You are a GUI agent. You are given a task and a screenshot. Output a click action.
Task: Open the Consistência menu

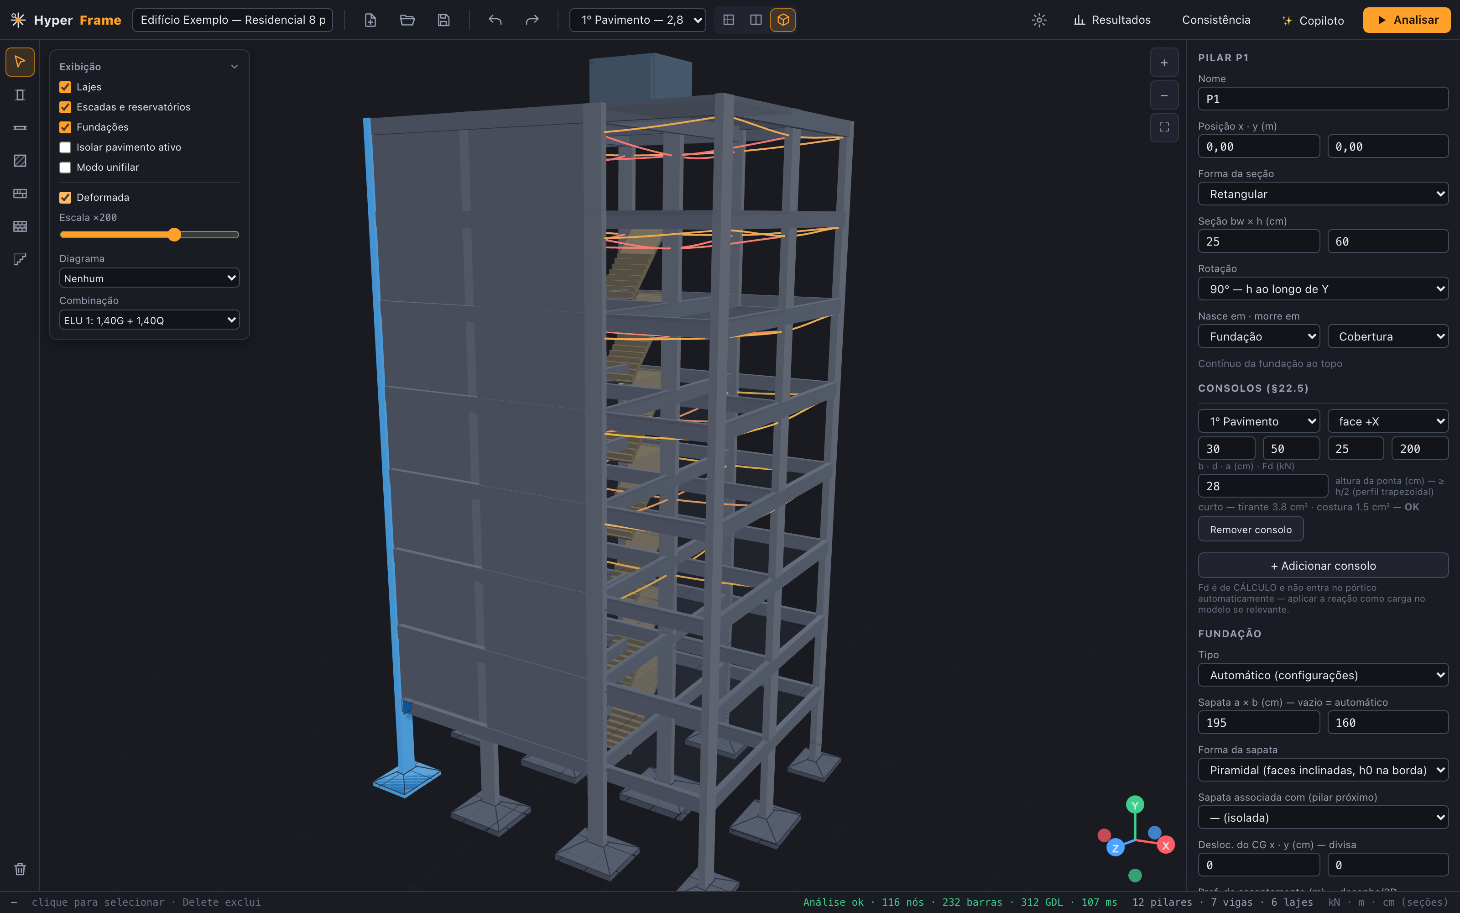(x=1216, y=20)
